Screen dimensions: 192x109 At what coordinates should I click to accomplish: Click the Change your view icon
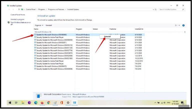[176, 25]
